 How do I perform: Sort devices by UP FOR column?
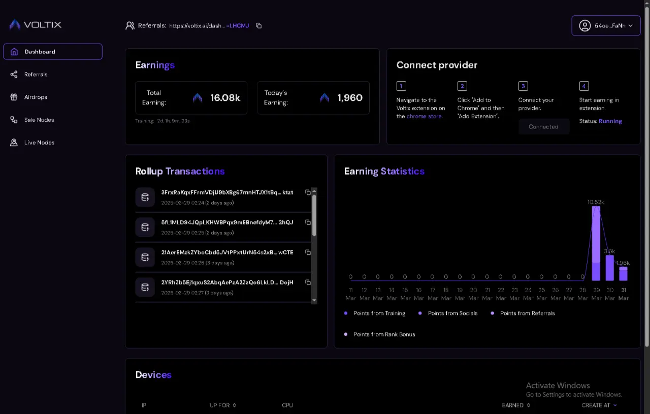(x=223, y=405)
